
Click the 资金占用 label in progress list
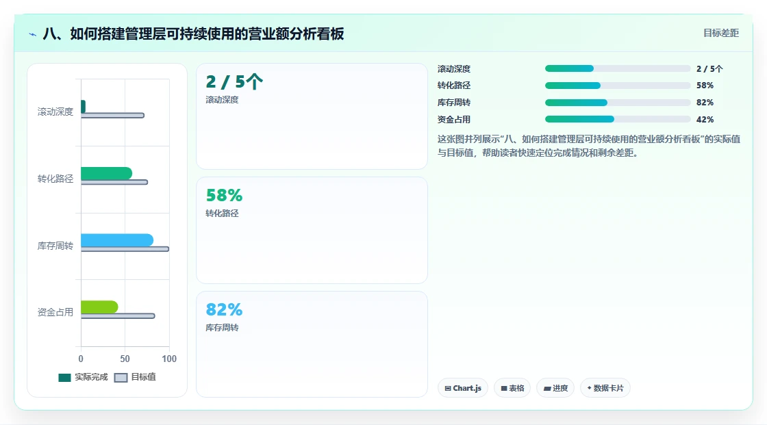pyautogui.click(x=454, y=119)
